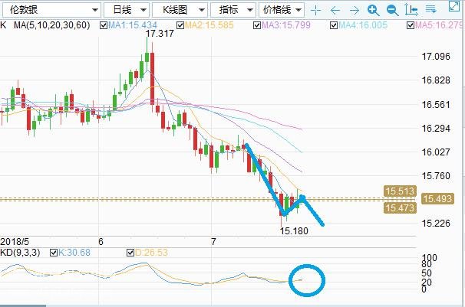Image resolution: width=465 pixels, height=307 pixels.
Task: Open the lines-with-arrow list menu icon
Action: (431, 9)
